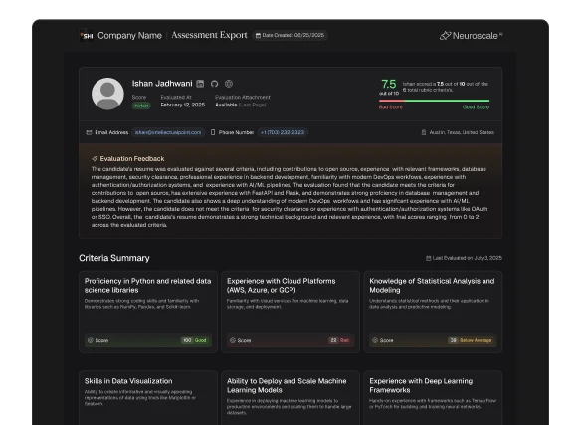
Task: Click the SHI company logo
Action: click(x=87, y=36)
